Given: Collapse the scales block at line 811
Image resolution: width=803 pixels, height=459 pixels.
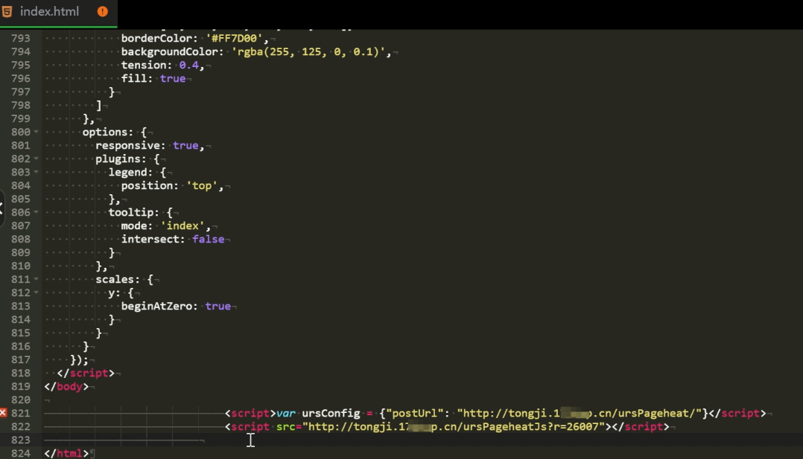Looking at the screenshot, I should [36, 279].
